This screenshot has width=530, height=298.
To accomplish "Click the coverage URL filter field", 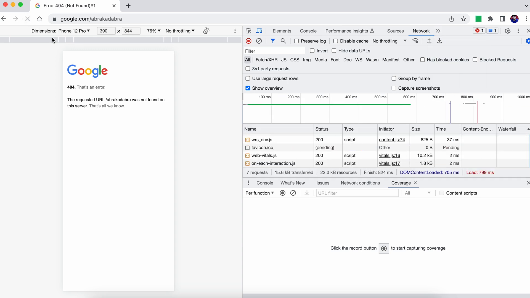I will click(357, 193).
